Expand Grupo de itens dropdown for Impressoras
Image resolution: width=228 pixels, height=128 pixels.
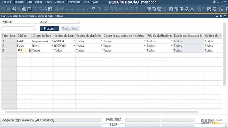(52, 41)
